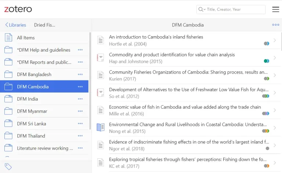Viewport: 282px width, 173px height.
Task: Open the three-dot menu for DFM Myanmar
Action: (x=80, y=111)
